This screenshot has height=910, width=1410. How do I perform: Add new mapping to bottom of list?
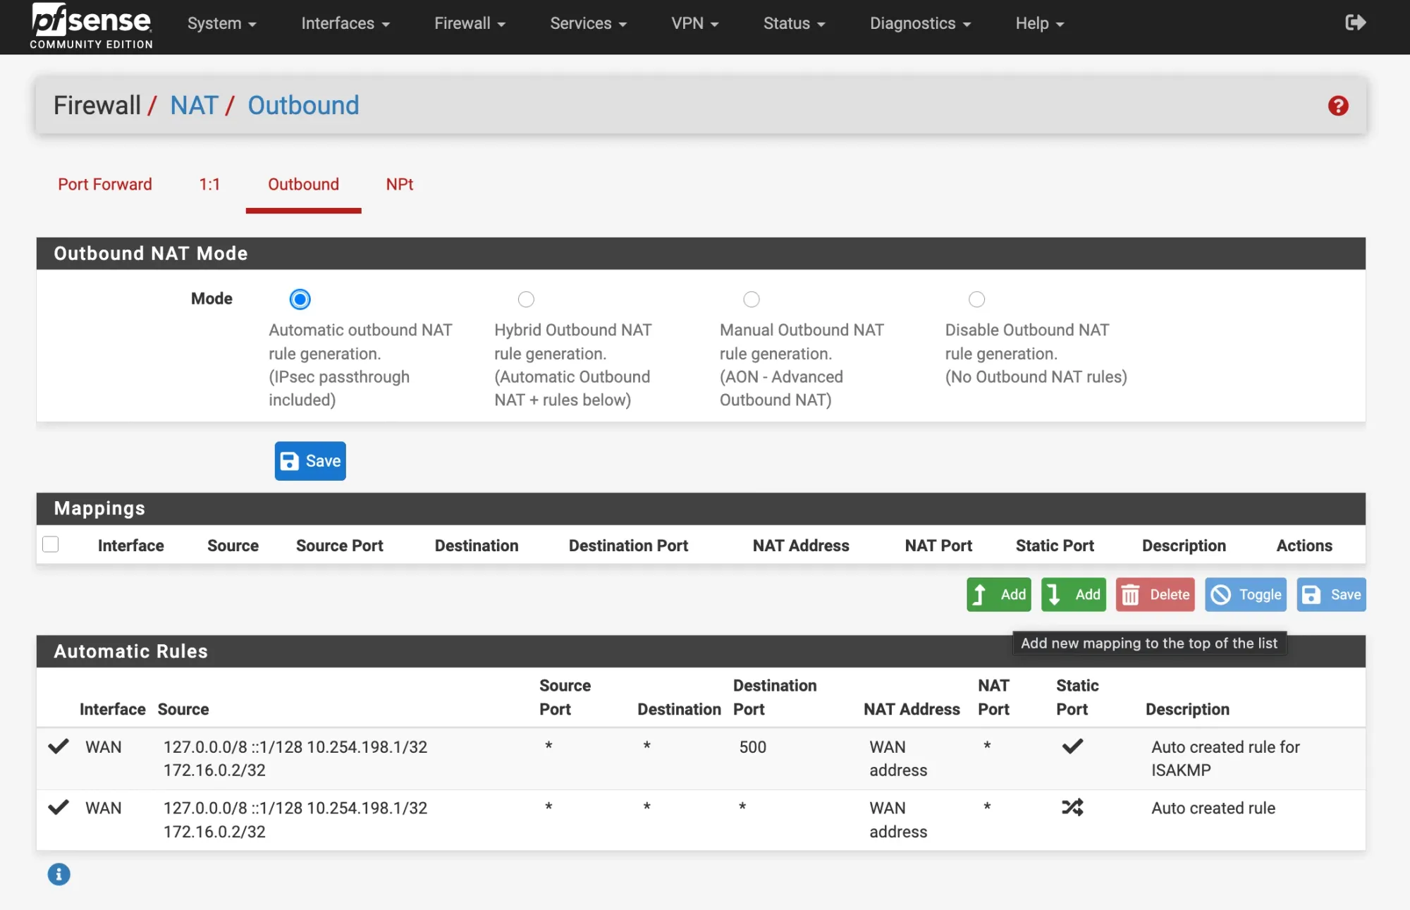pyautogui.click(x=1073, y=594)
